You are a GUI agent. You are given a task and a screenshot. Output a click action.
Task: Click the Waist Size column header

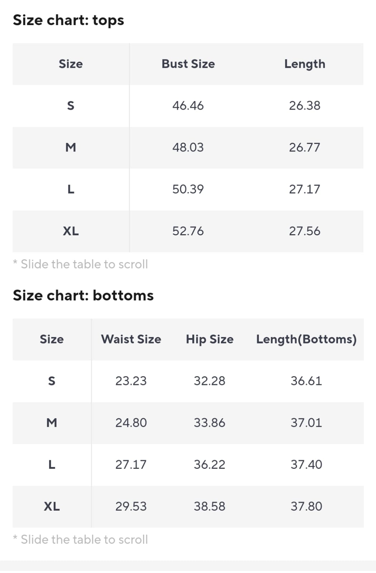tap(131, 339)
